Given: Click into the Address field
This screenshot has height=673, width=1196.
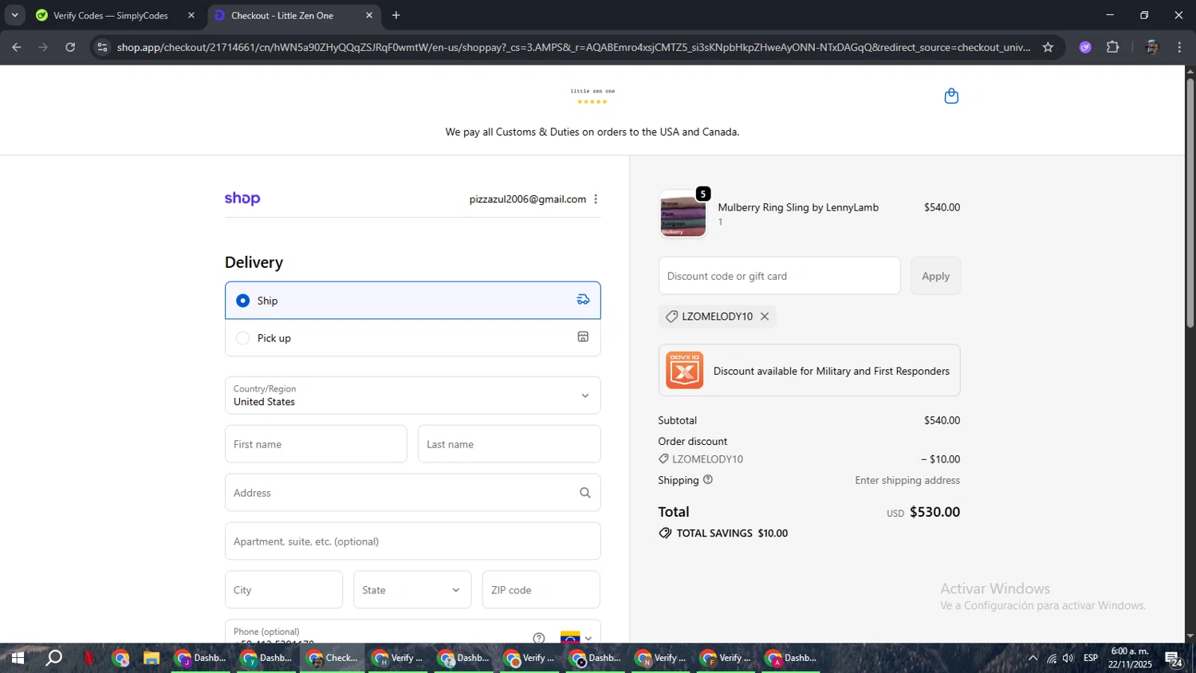Looking at the screenshot, I should click(x=413, y=493).
